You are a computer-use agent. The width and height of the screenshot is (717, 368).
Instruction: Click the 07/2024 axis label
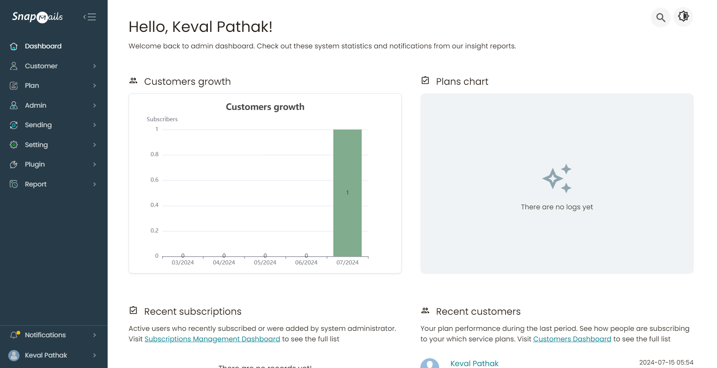pyautogui.click(x=347, y=263)
